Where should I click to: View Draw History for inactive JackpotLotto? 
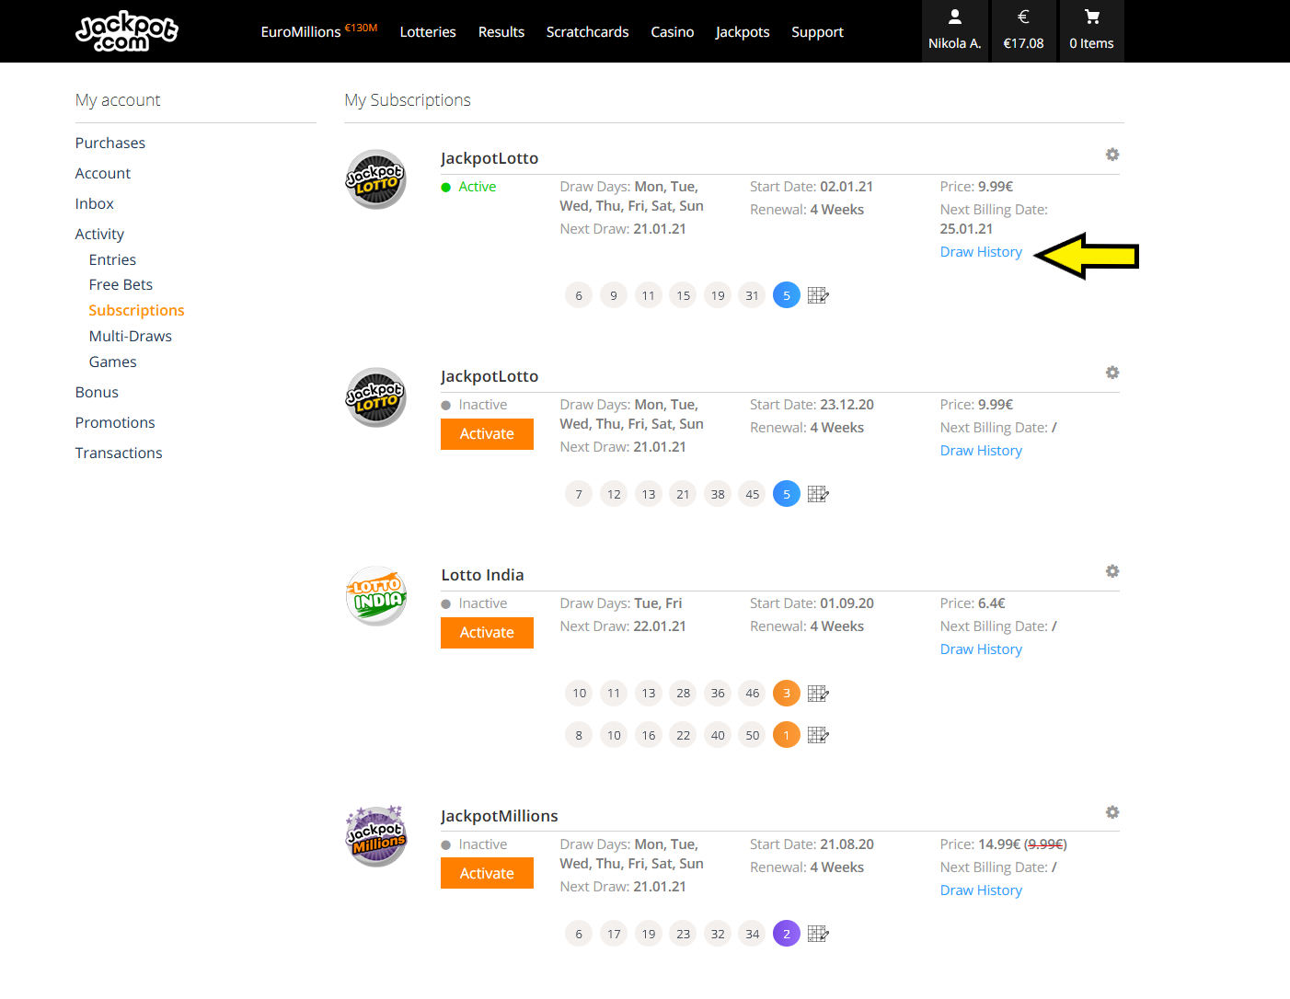(x=981, y=451)
